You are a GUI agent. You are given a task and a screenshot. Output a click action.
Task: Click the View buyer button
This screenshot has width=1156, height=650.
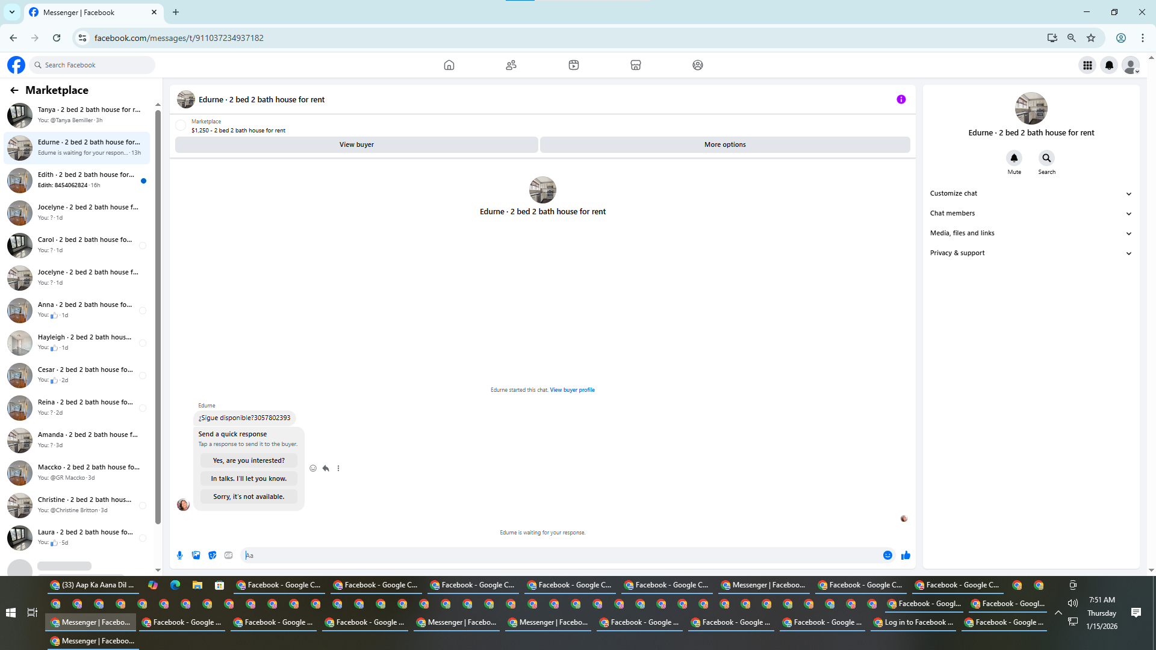[356, 144]
